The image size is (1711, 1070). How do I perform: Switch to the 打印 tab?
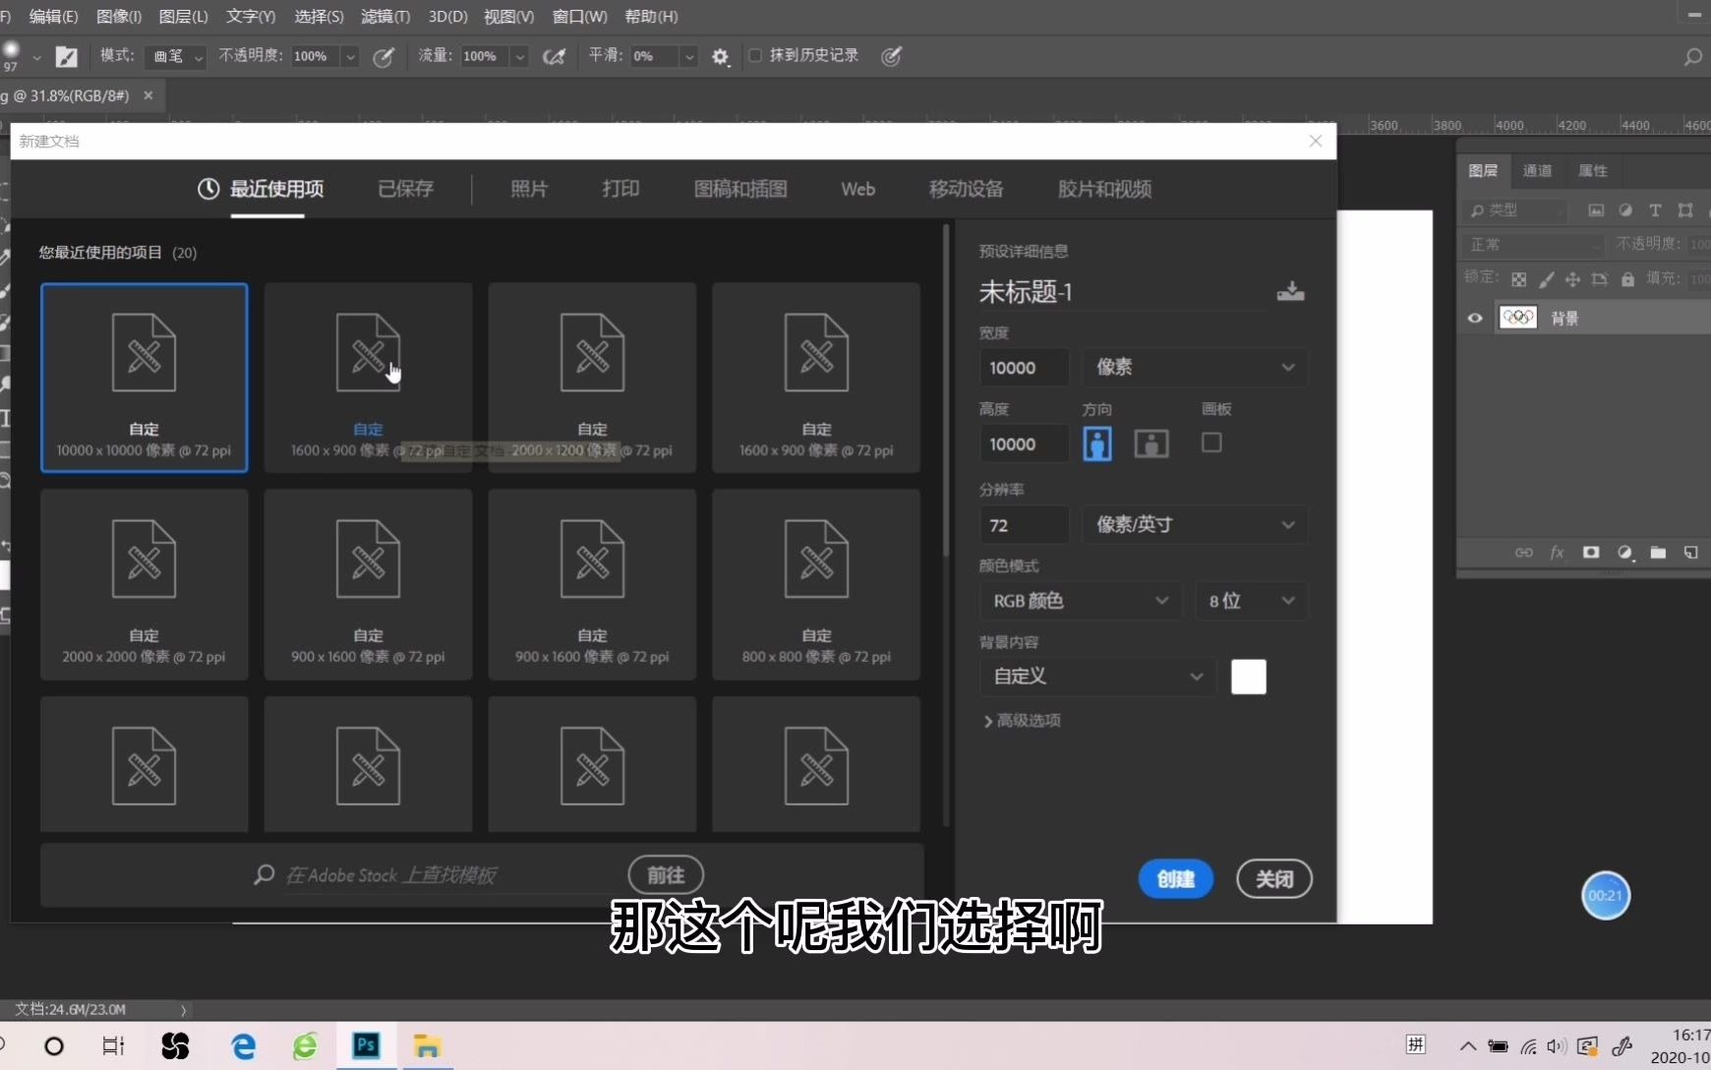pyautogui.click(x=620, y=189)
